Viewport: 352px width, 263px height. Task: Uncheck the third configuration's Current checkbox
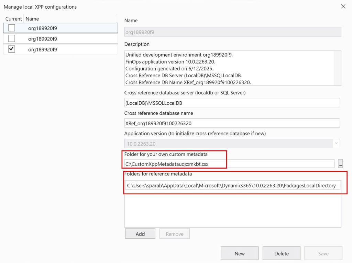click(x=12, y=49)
